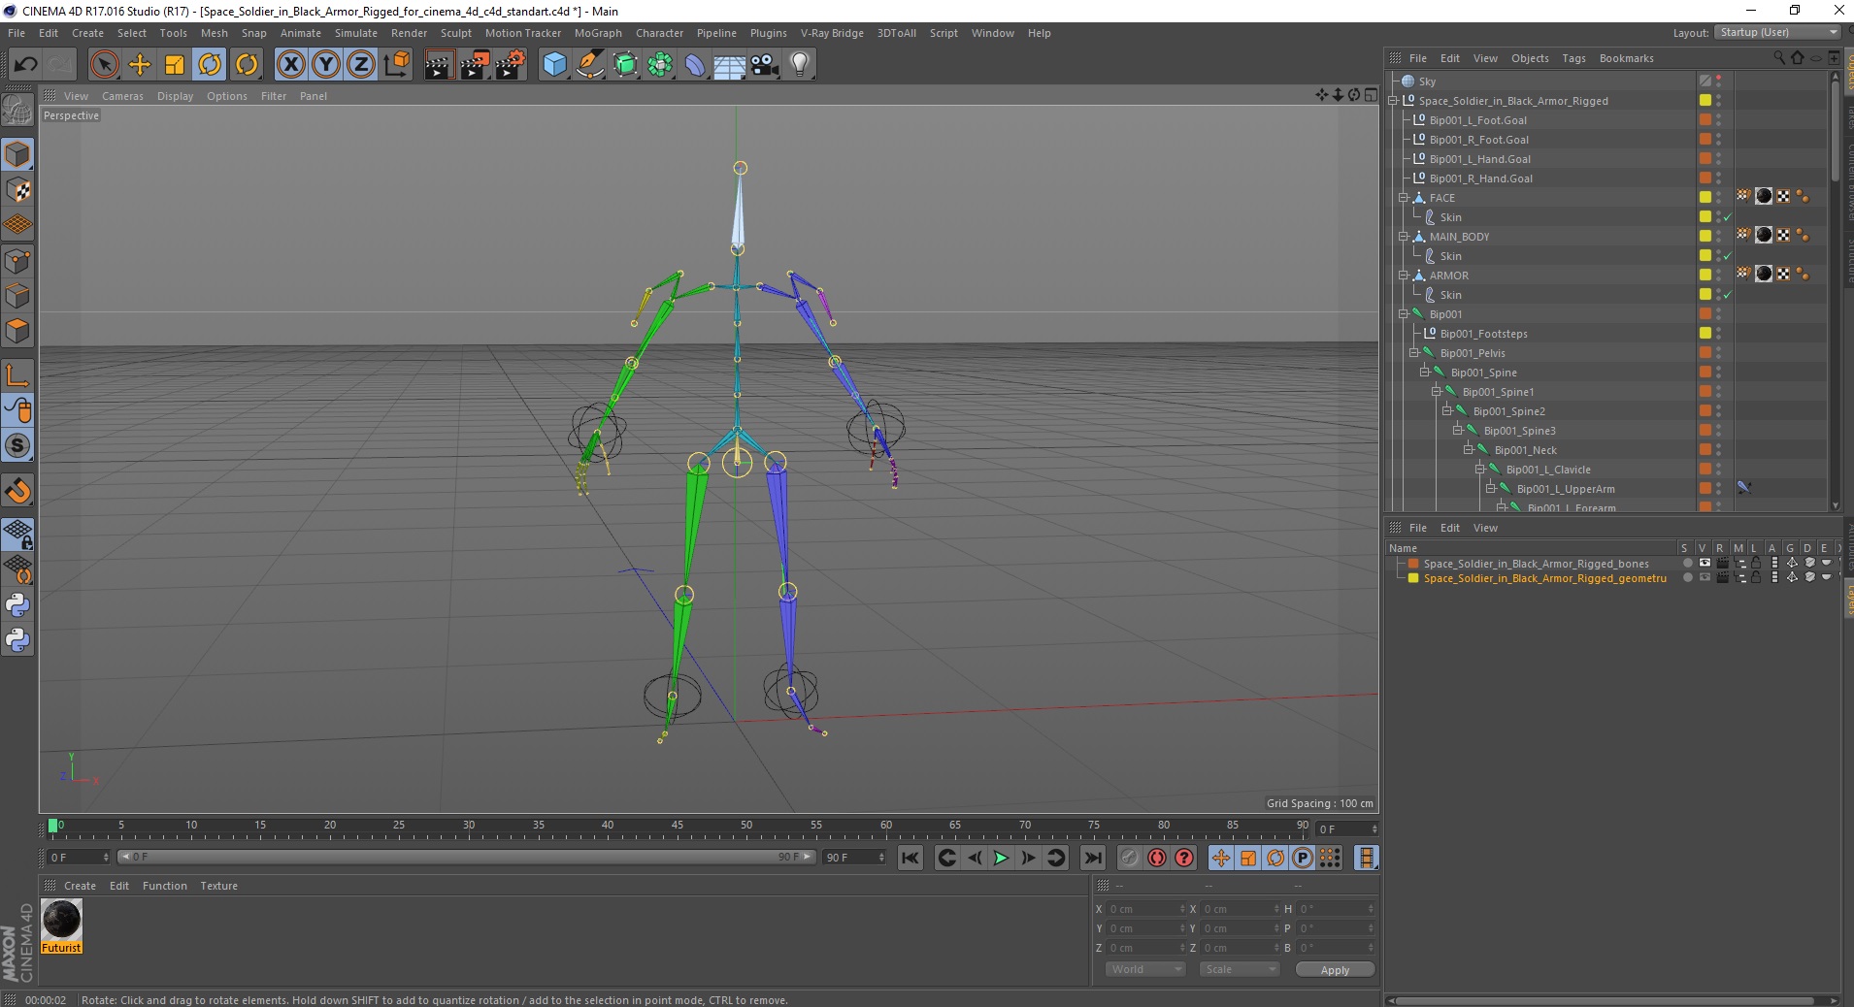Open the Deformer objects icon

[x=696, y=65]
